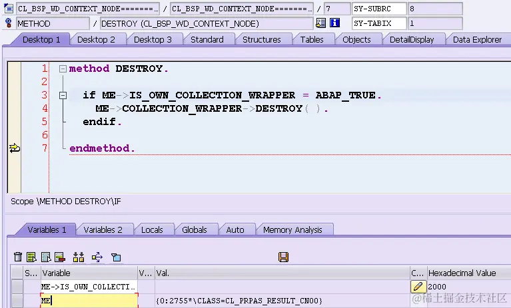Click line number 1 in the code gutter
Viewport: 511px width, 308px height.
point(45,69)
